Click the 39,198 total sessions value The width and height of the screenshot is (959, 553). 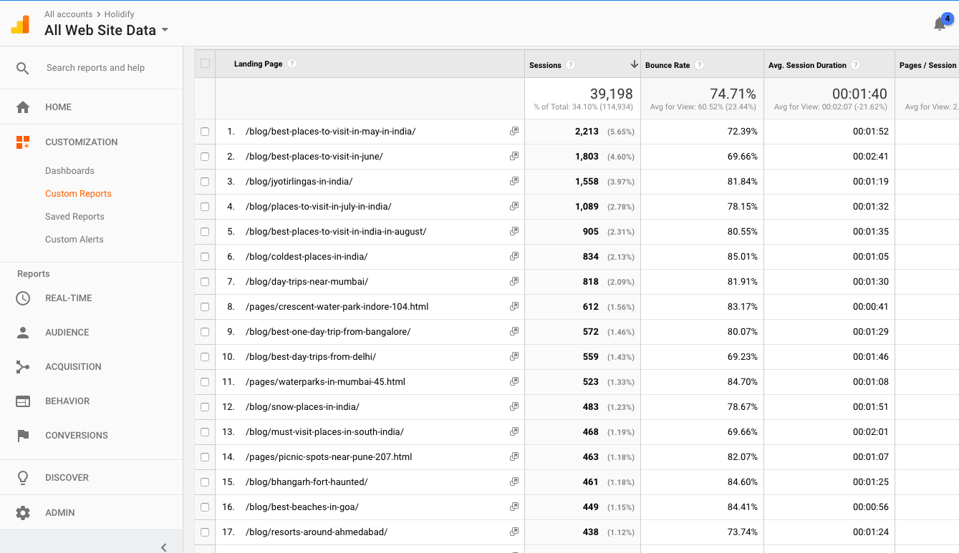tap(612, 94)
